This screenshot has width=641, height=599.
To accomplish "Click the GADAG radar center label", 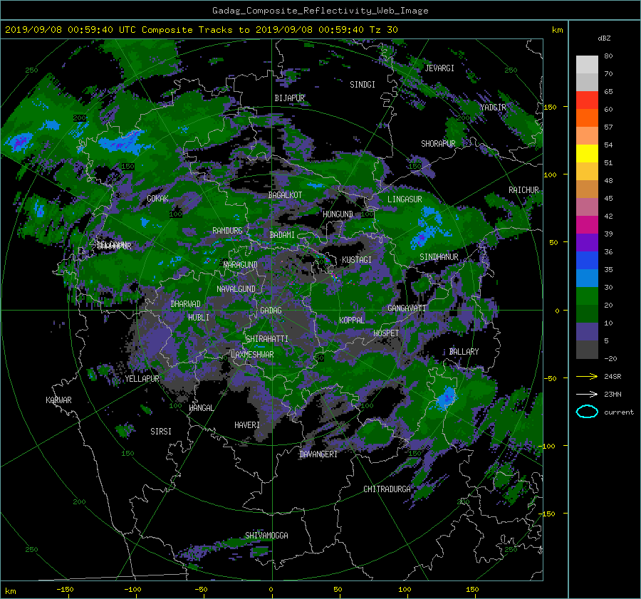I will click(x=271, y=311).
